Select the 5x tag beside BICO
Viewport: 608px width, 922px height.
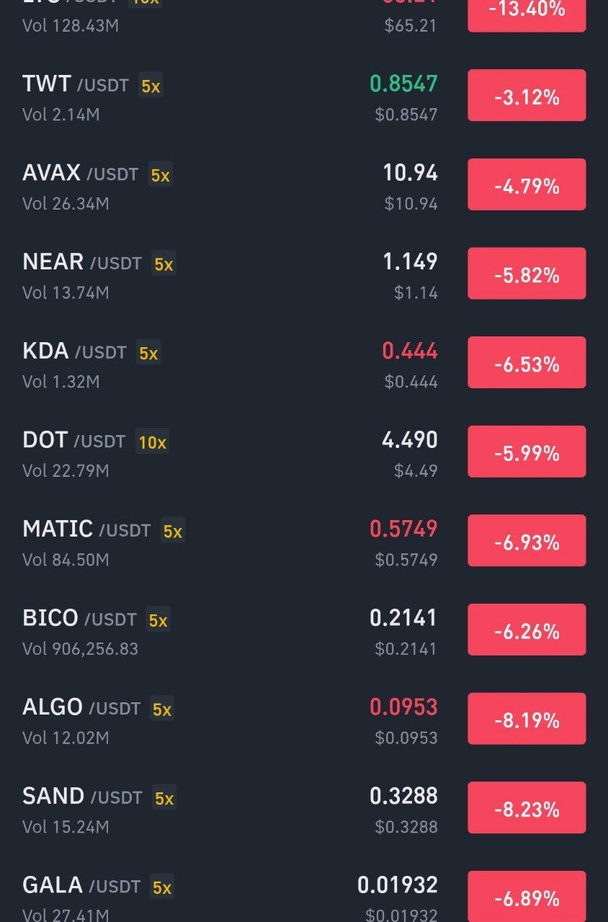click(x=158, y=620)
